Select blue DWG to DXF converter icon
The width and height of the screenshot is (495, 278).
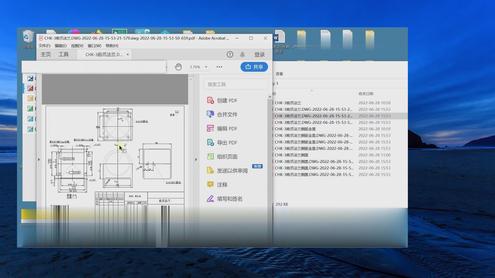point(30,119)
